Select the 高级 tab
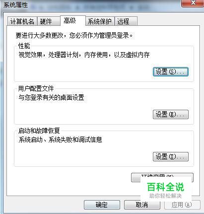 tap(73, 21)
